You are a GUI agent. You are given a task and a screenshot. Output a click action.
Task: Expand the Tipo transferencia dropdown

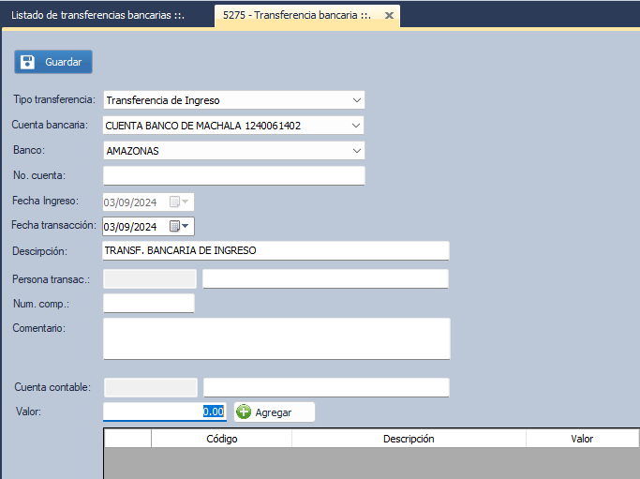(356, 99)
